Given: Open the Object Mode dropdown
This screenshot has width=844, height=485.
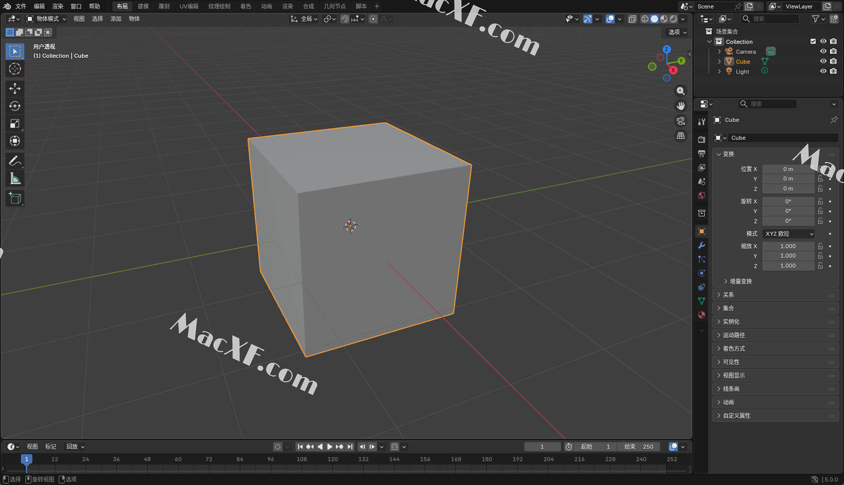Looking at the screenshot, I should pos(47,19).
